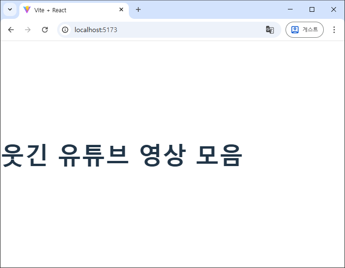Image resolution: width=345 pixels, height=268 pixels.
Task: Maximize the Chrome window
Action: click(312, 9)
